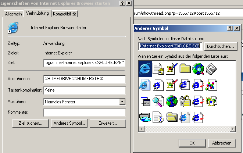Click the empty Kommentar field

[x=85, y=113]
